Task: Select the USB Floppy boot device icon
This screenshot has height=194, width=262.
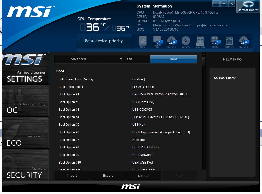Action: 215,41
